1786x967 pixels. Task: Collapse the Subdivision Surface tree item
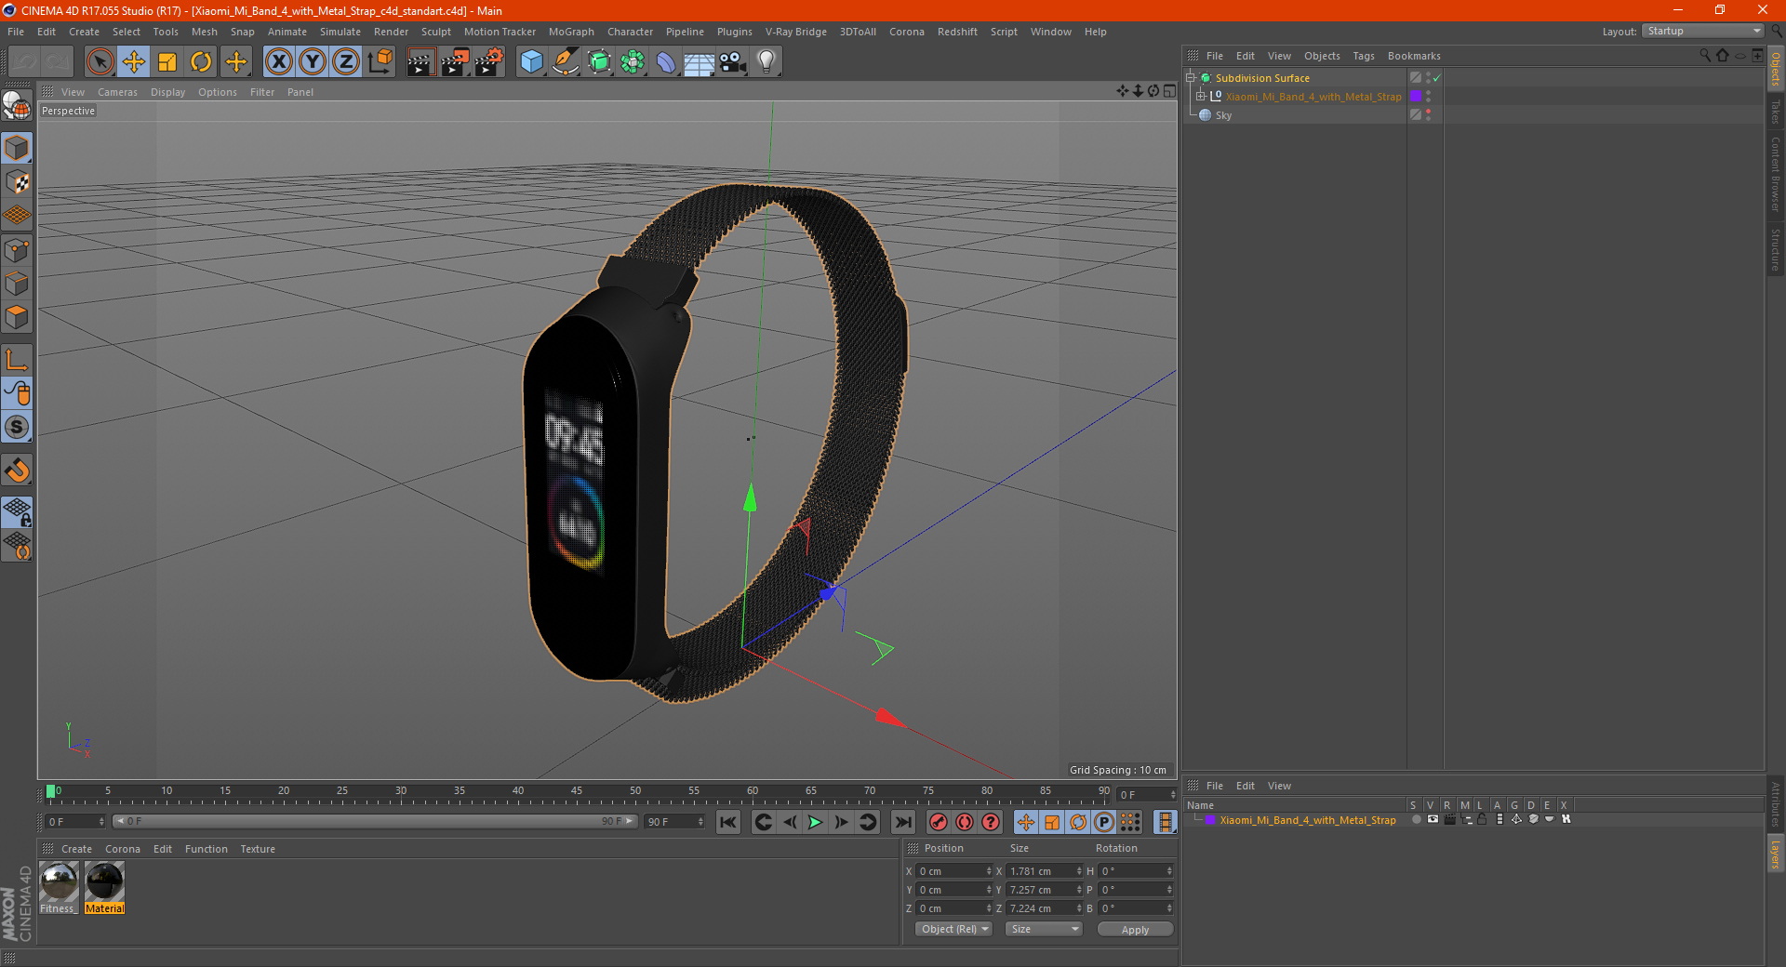[x=1190, y=78]
